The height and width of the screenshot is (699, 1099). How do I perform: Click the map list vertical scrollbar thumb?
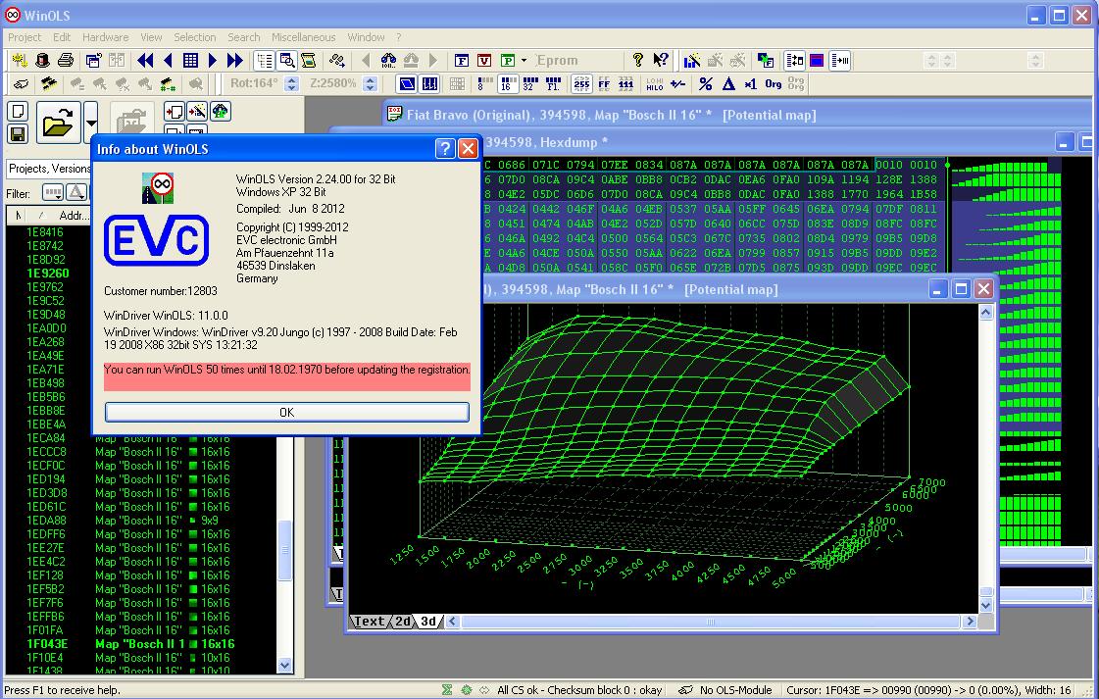pyautogui.click(x=284, y=550)
